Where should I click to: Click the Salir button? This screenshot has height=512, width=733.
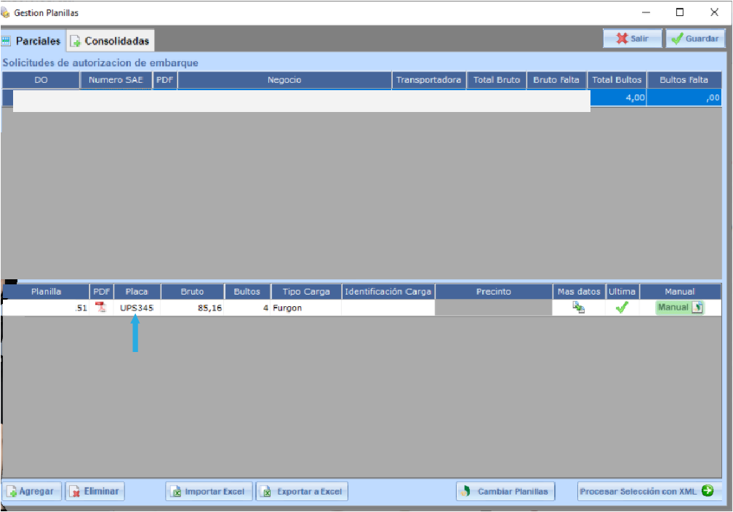tap(632, 39)
